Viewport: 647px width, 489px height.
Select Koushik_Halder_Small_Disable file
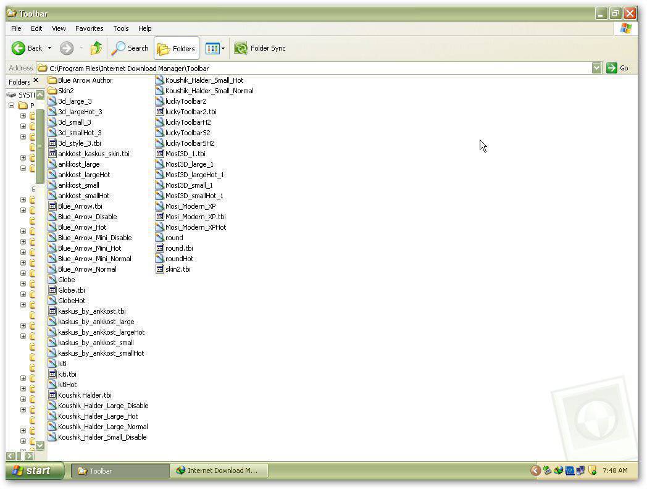(98, 437)
